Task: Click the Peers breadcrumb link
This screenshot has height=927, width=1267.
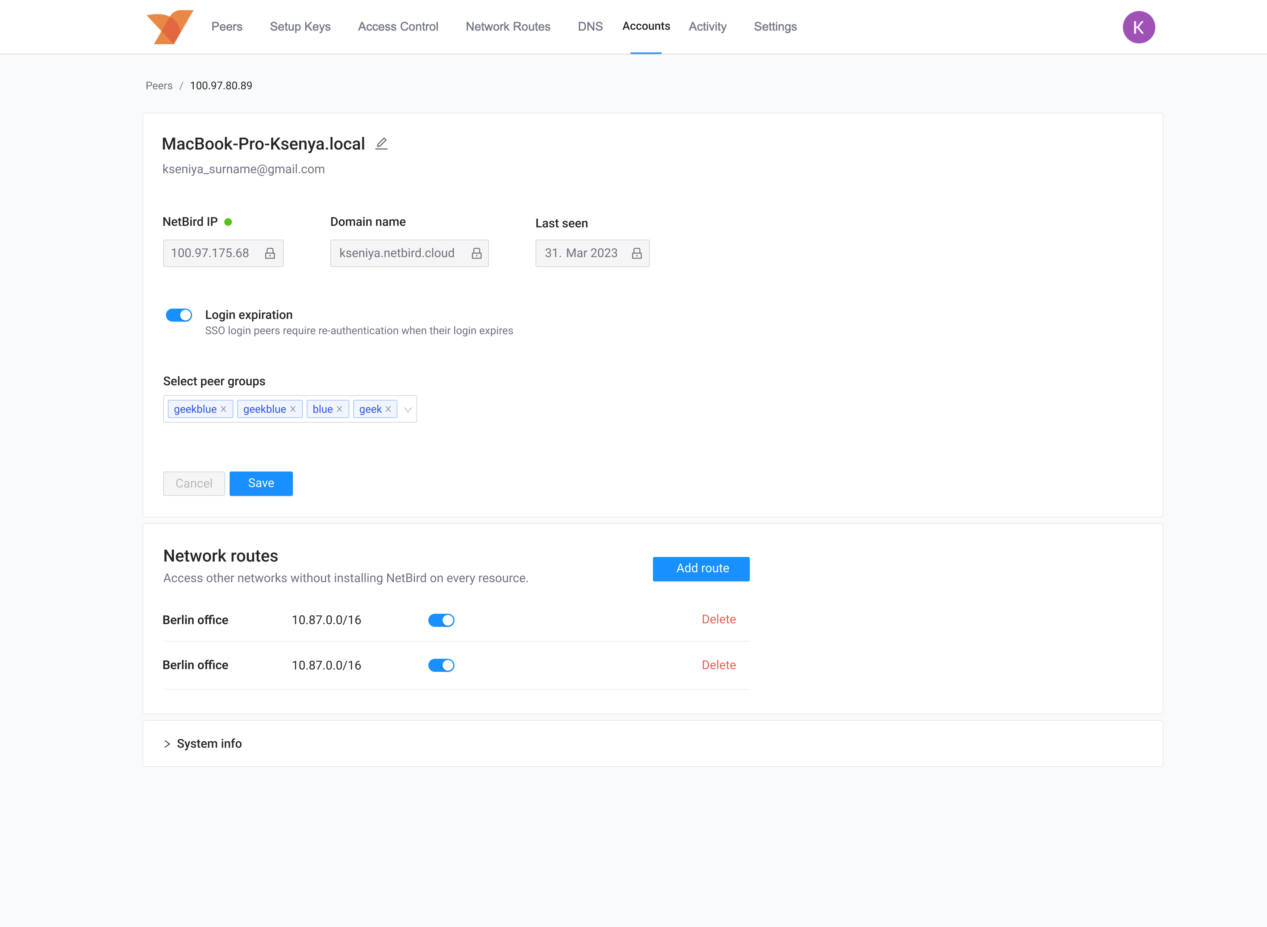Action: click(x=159, y=85)
